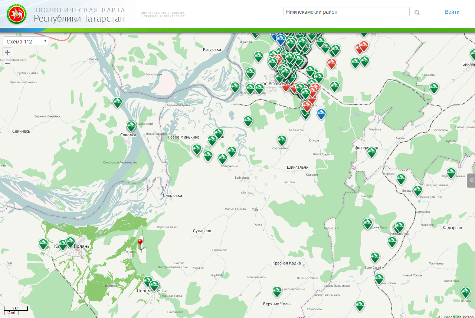Open the green marker near Верхние Челны

[277, 291]
